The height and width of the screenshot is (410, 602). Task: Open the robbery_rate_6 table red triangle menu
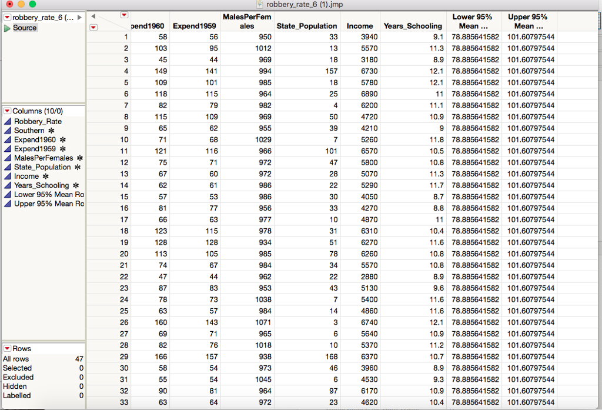(x=7, y=17)
